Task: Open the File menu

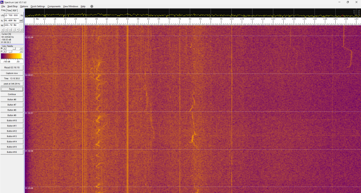Action: (x=3, y=6)
